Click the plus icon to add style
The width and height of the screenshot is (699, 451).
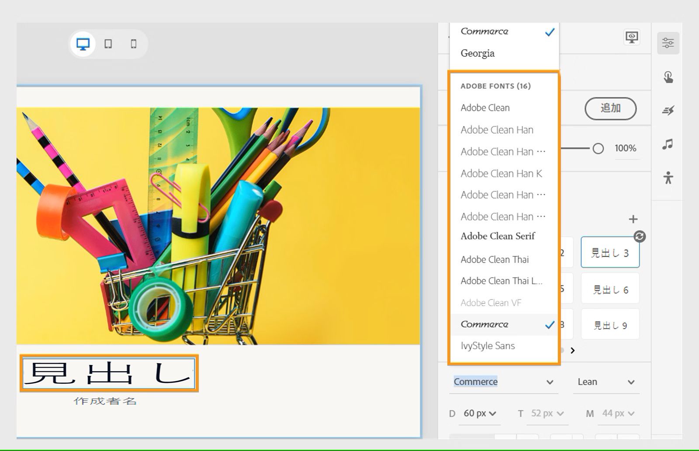(633, 219)
